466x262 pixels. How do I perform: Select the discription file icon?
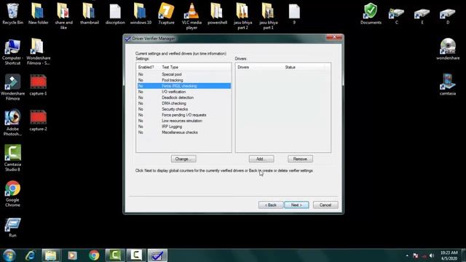coord(115,13)
